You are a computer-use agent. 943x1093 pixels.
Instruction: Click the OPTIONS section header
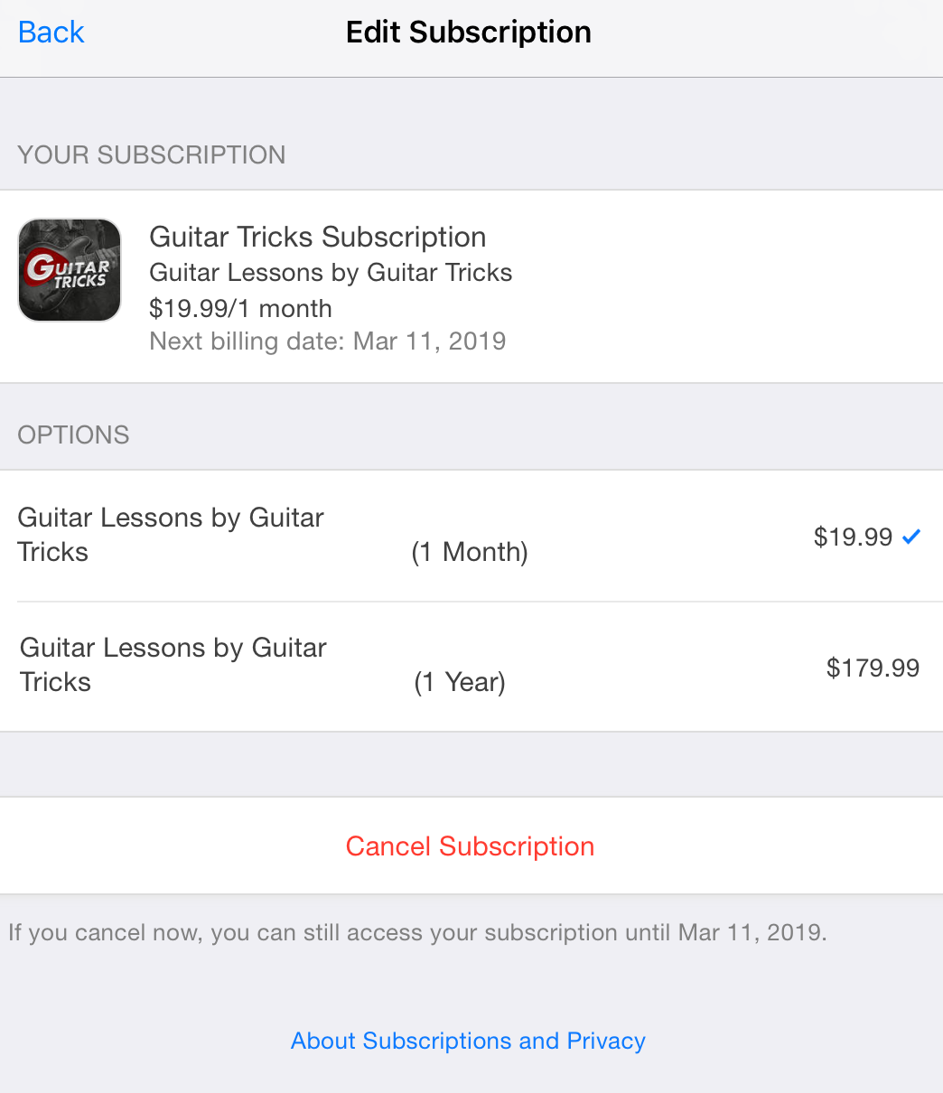click(74, 435)
